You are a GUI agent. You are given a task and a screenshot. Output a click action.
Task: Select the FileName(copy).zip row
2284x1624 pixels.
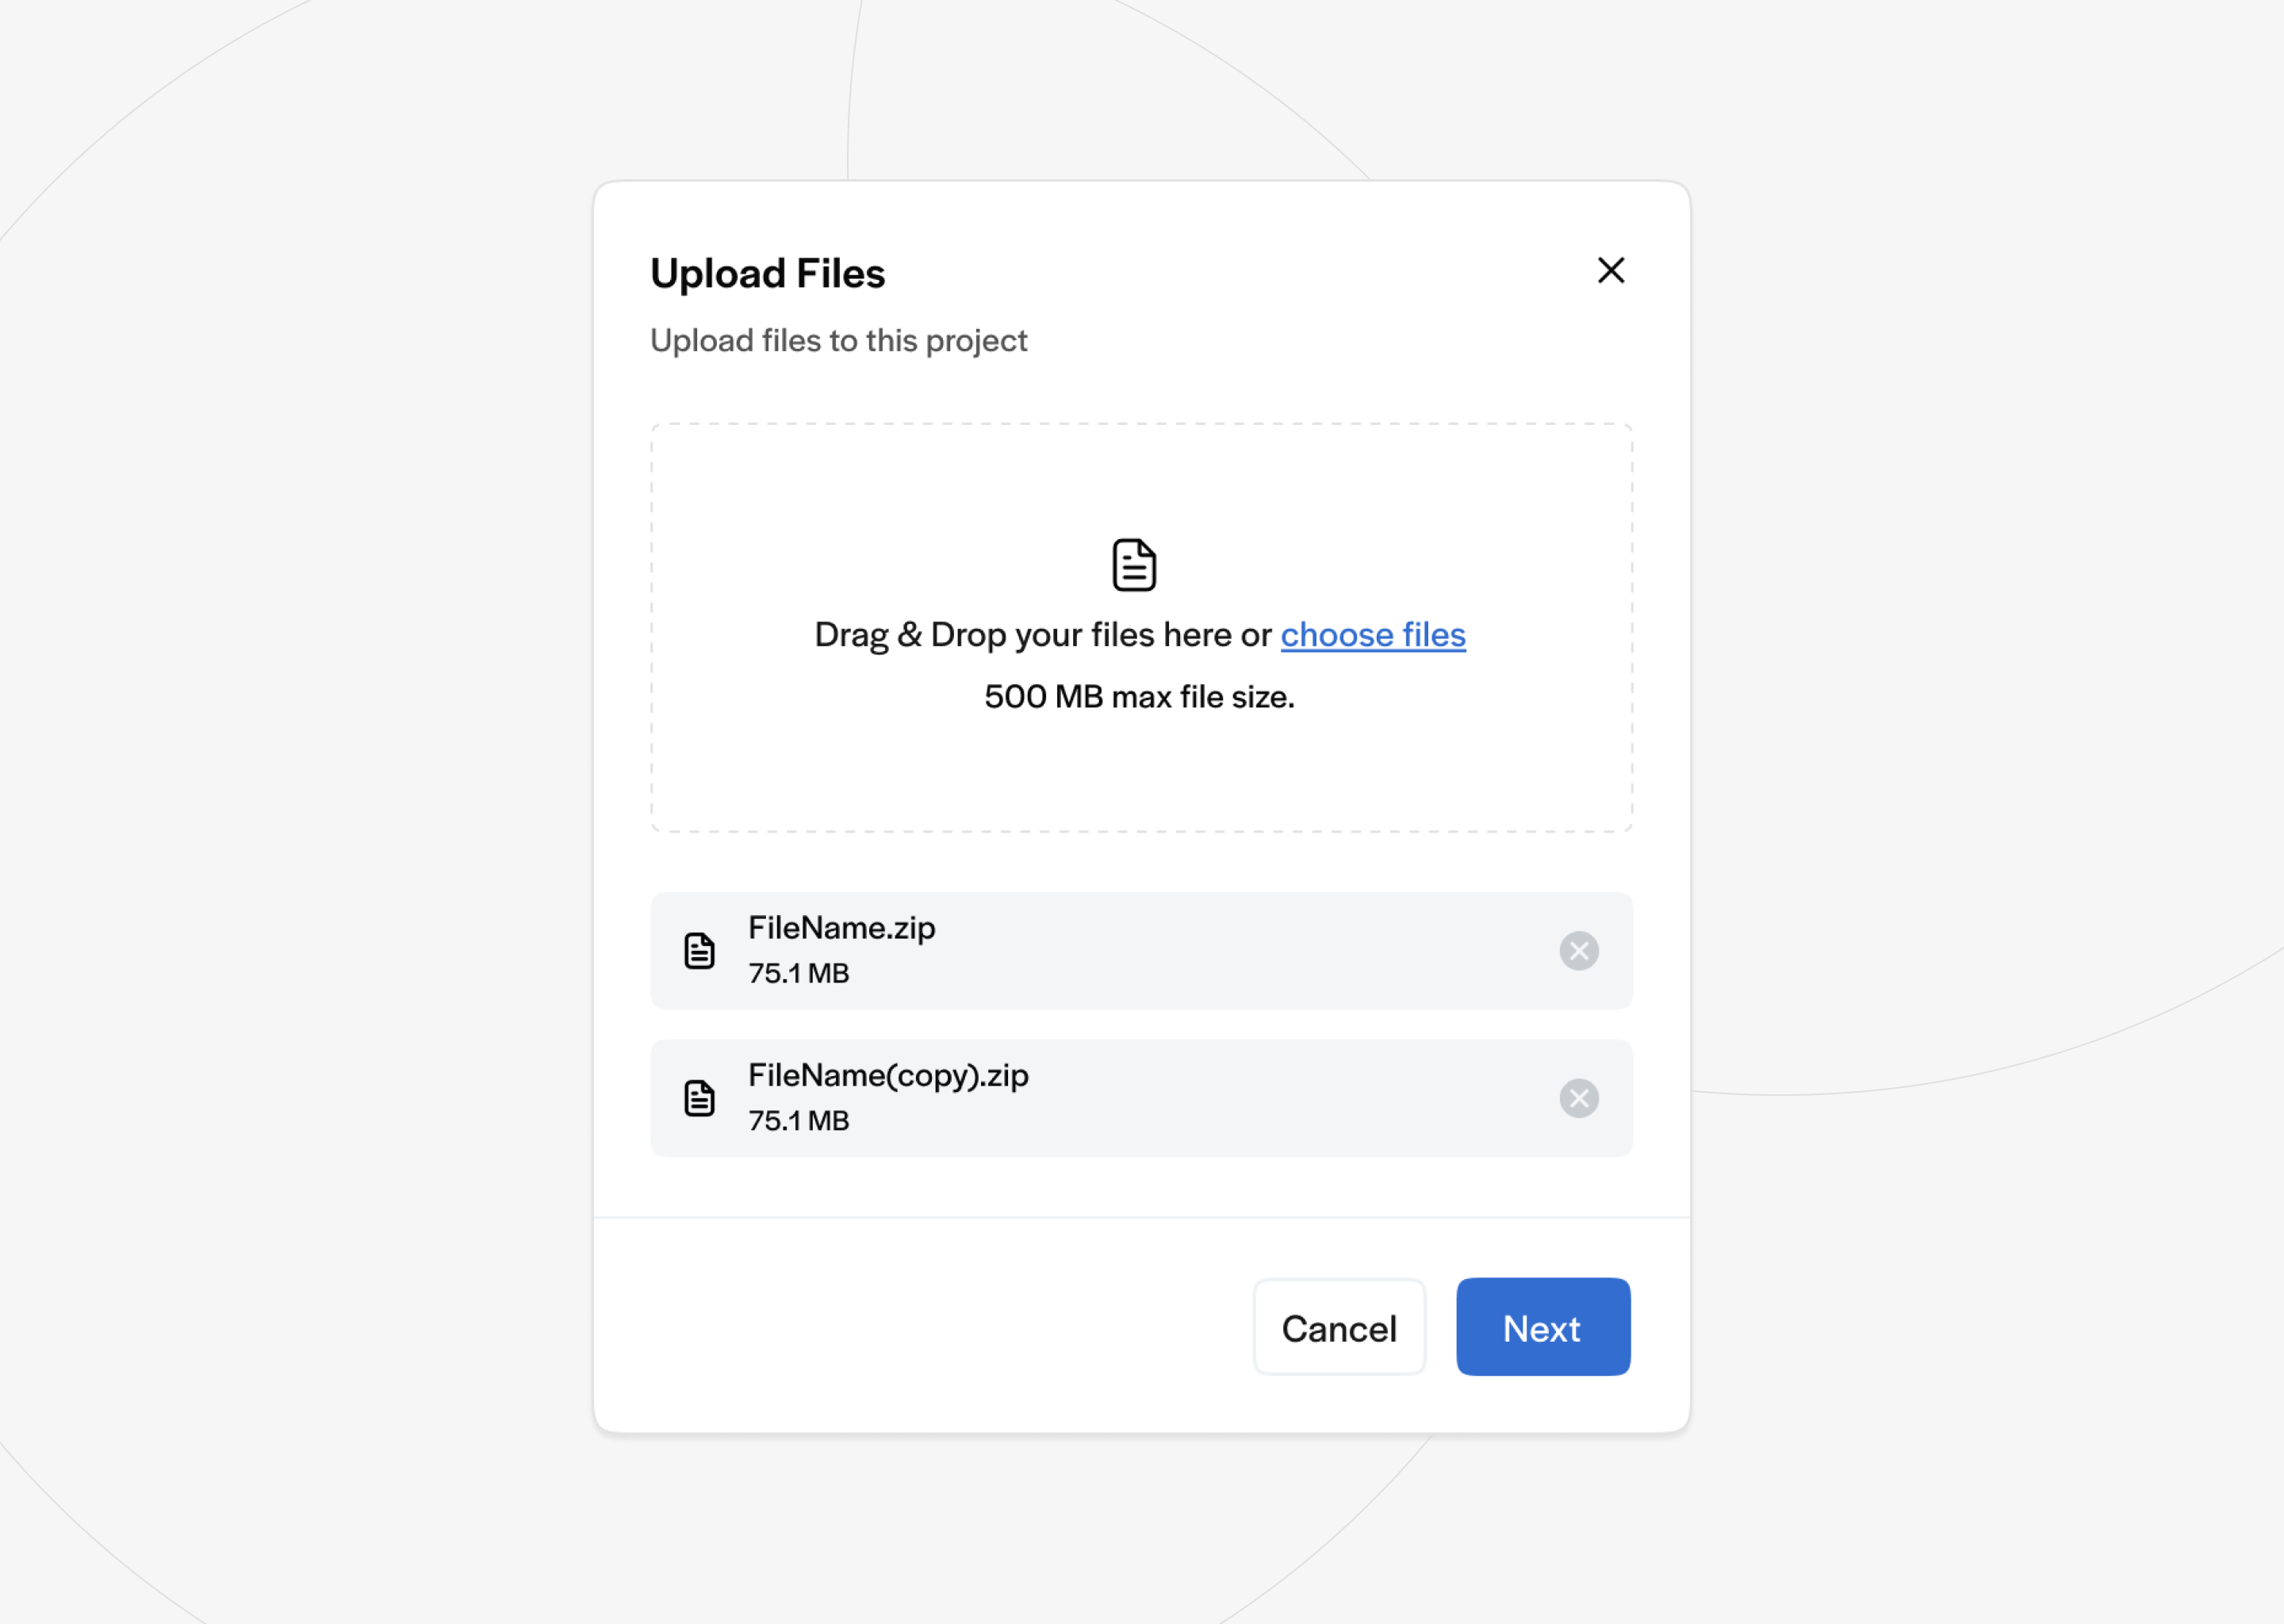(x=1140, y=1097)
